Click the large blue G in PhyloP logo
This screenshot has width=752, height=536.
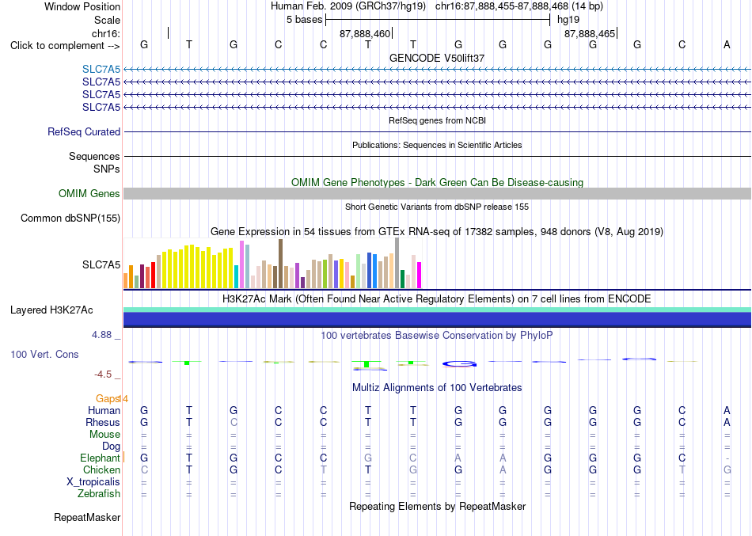459,364
